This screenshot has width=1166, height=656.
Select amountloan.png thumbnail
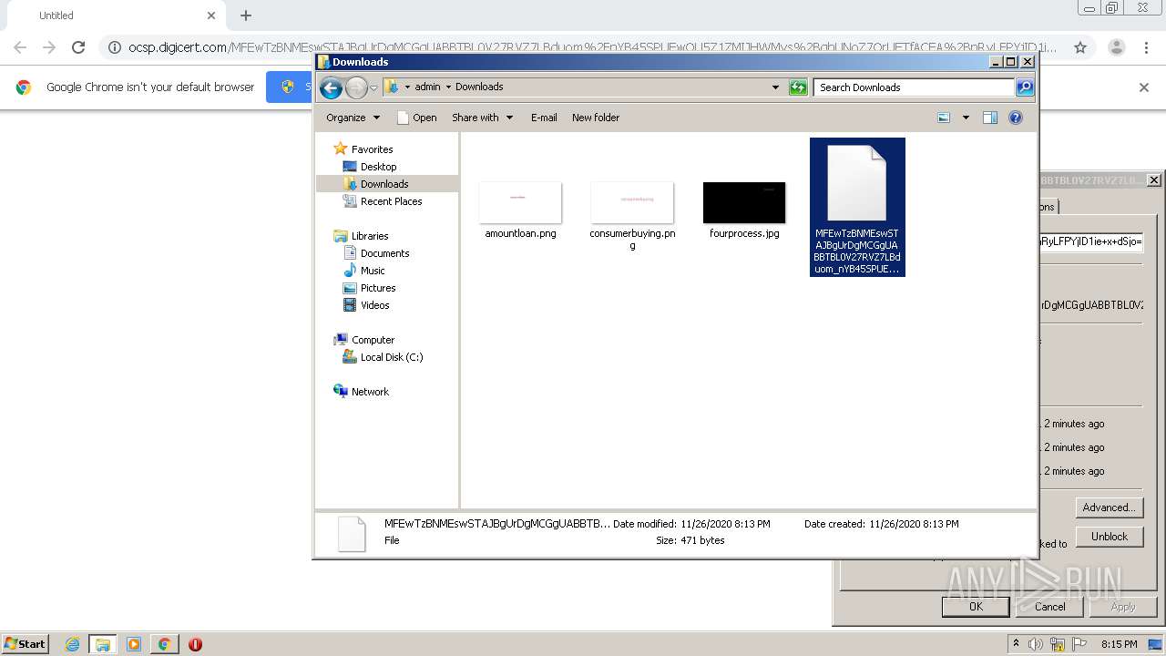pos(520,202)
